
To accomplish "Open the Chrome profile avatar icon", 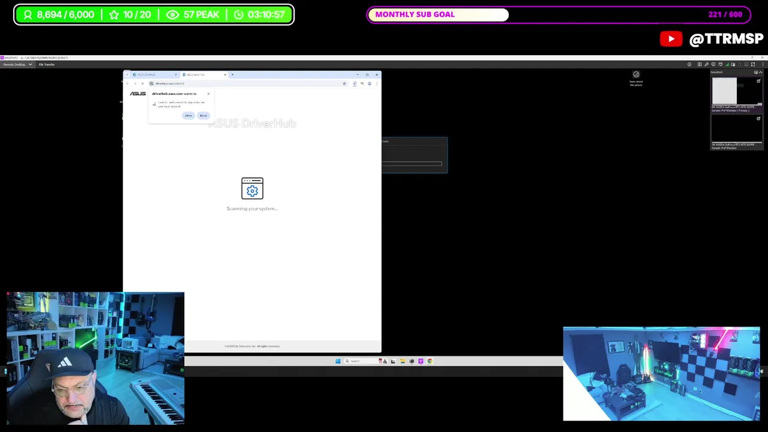I will pos(370,83).
